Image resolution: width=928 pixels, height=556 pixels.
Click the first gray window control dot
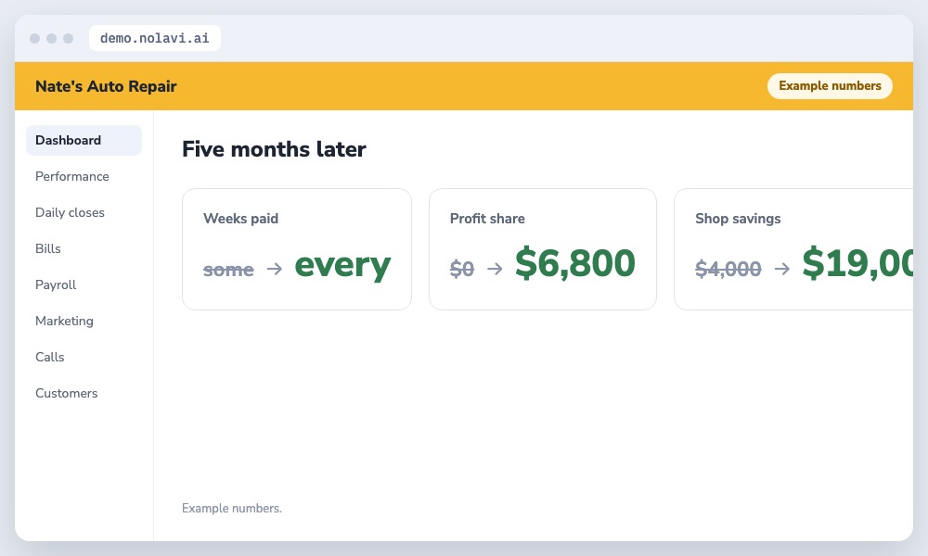point(35,38)
